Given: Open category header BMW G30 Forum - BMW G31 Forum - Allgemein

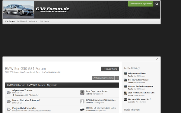Looking at the screenshot, I should point(32,85).
